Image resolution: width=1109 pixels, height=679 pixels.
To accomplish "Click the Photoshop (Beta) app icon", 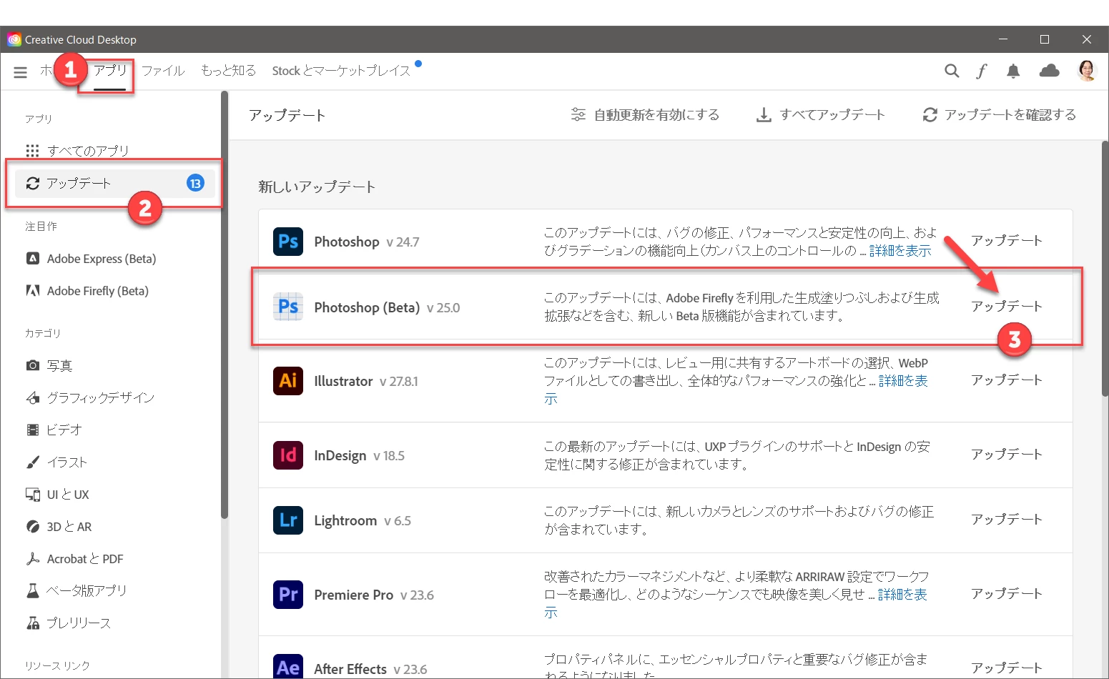I will click(288, 307).
